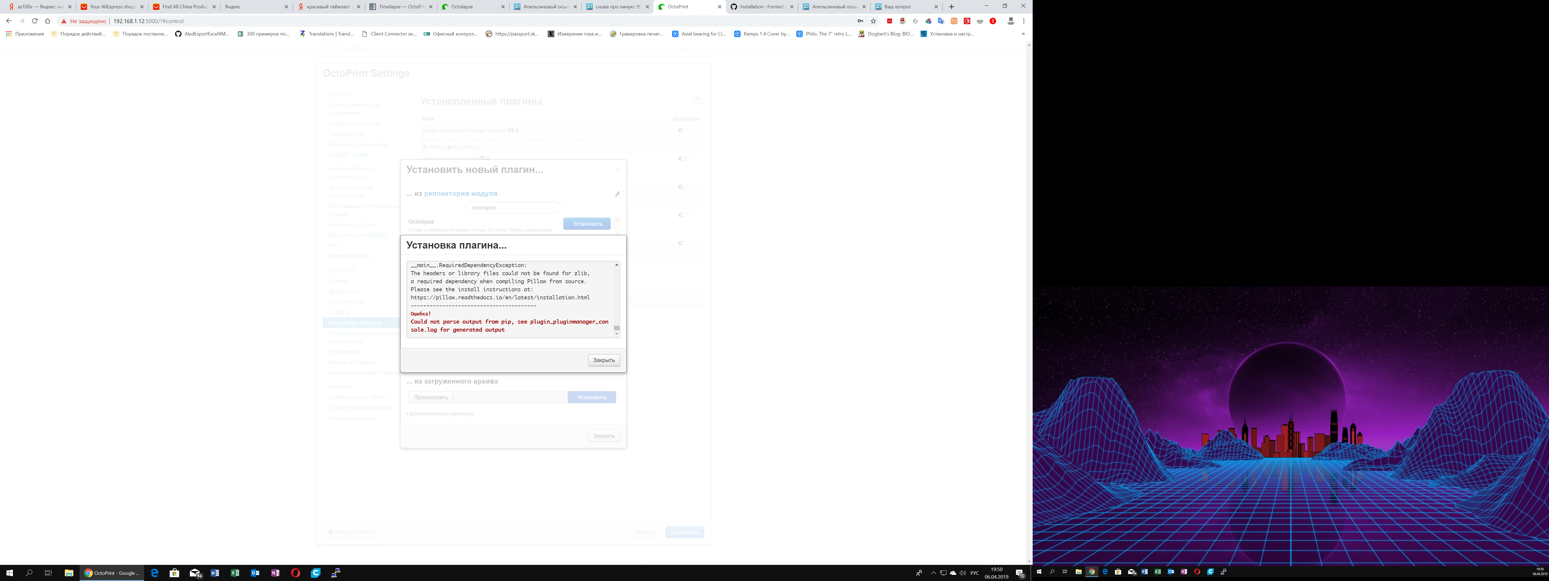The height and width of the screenshot is (581, 1549).
Task: Switch to снова про линукс tab
Action: point(617,7)
